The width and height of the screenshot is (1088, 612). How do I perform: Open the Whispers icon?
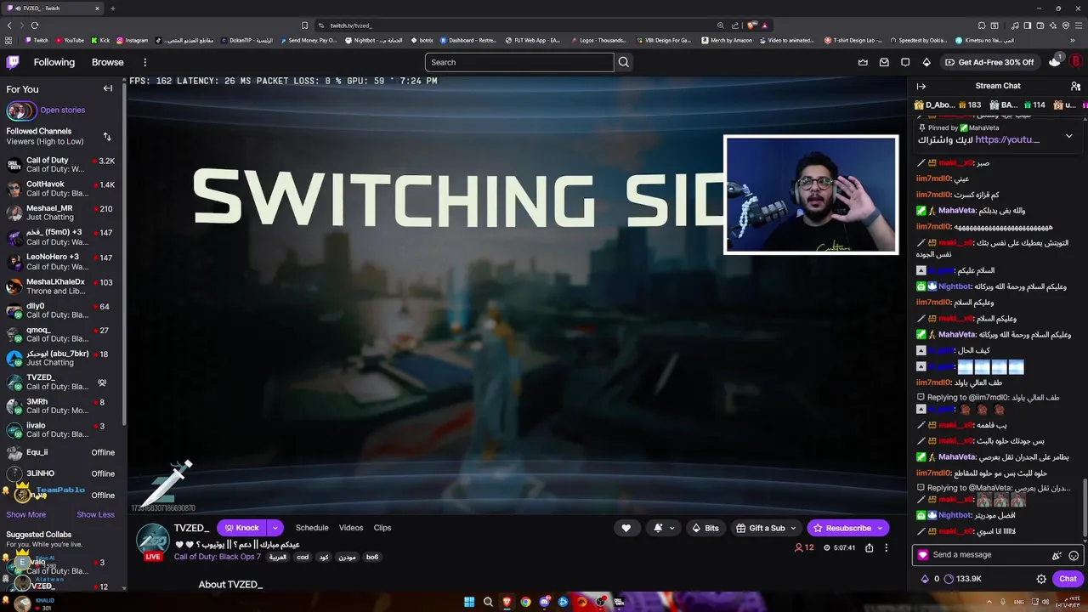(905, 62)
